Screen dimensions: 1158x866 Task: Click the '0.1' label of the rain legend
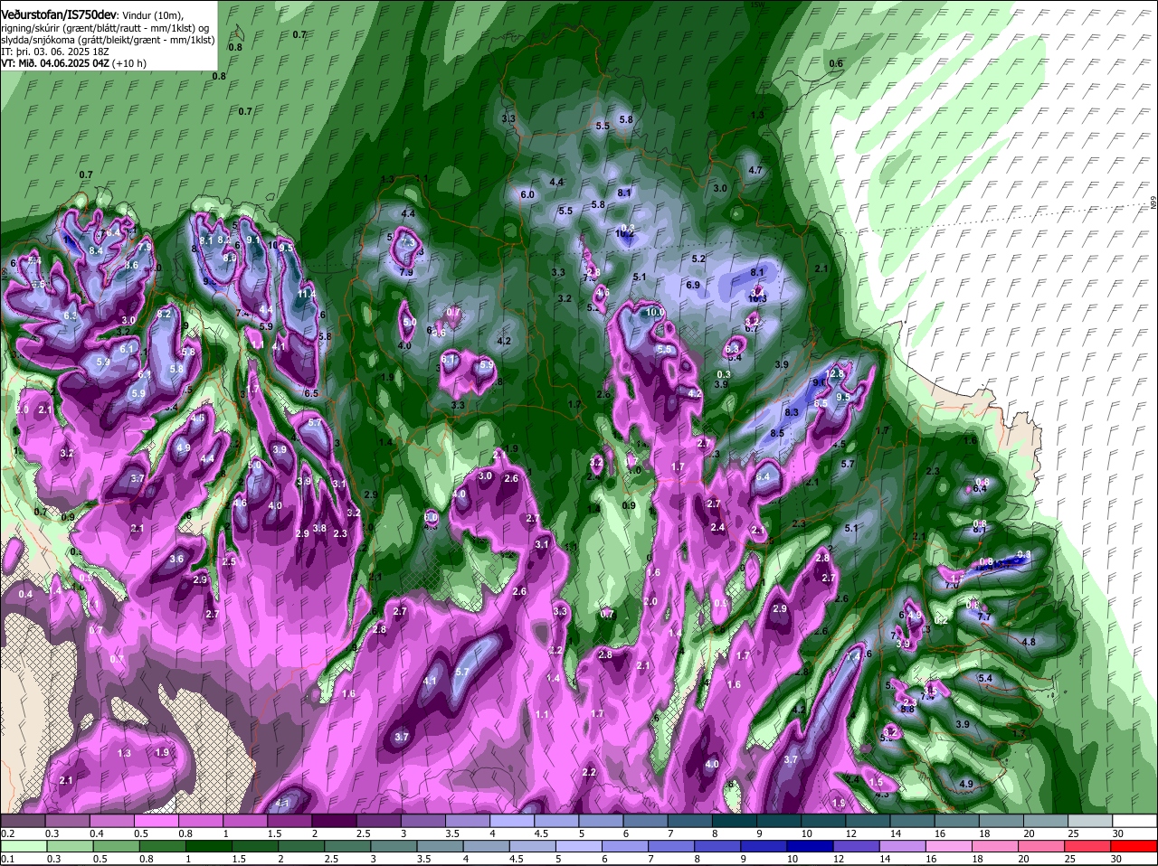tap(7, 859)
